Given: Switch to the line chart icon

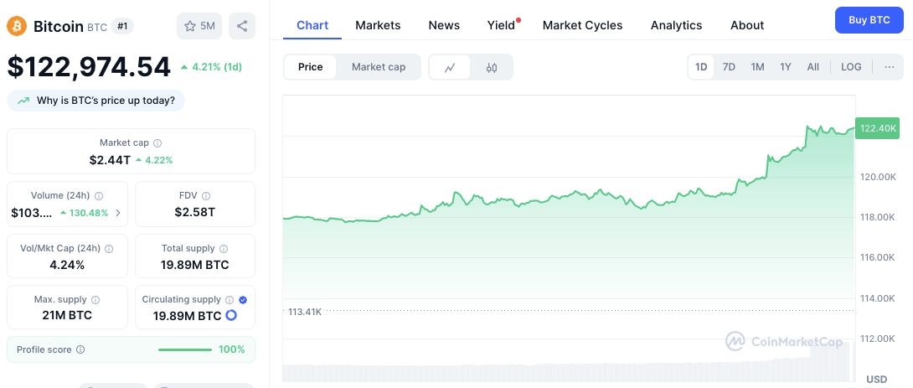Looking at the screenshot, I should pyautogui.click(x=450, y=67).
